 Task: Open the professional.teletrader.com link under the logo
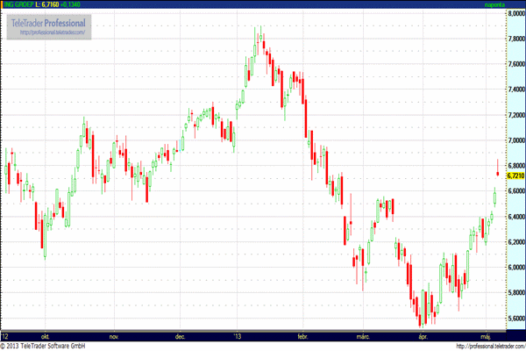[x=52, y=33]
